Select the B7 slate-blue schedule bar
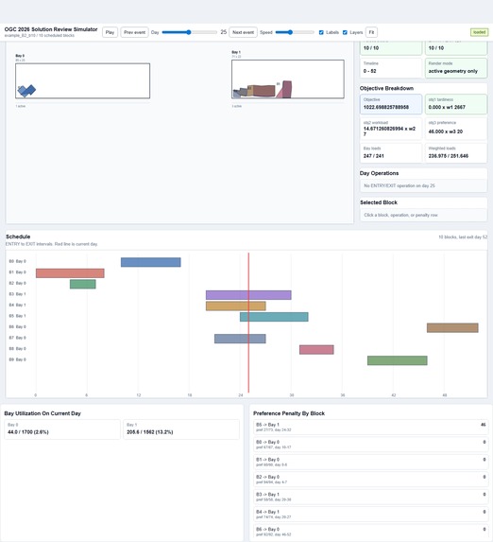The width and height of the screenshot is (493, 542). coord(240,339)
